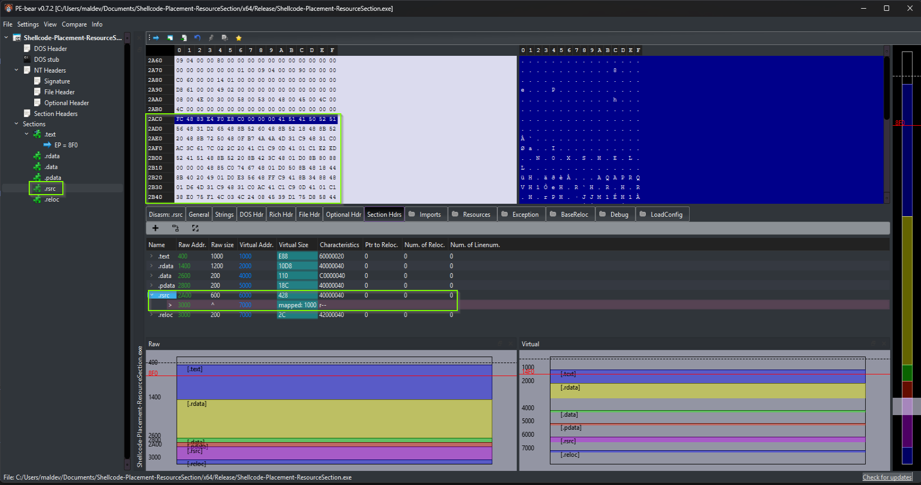Click the [.rdata] block in Raw map

334,419
